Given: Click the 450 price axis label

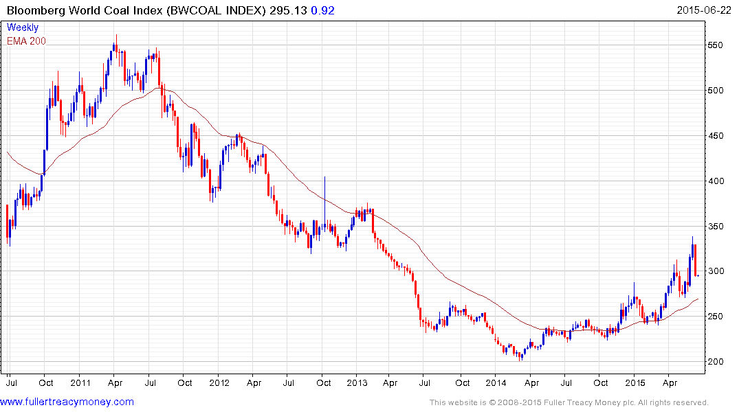Looking at the screenshot, I should point(715,135).
